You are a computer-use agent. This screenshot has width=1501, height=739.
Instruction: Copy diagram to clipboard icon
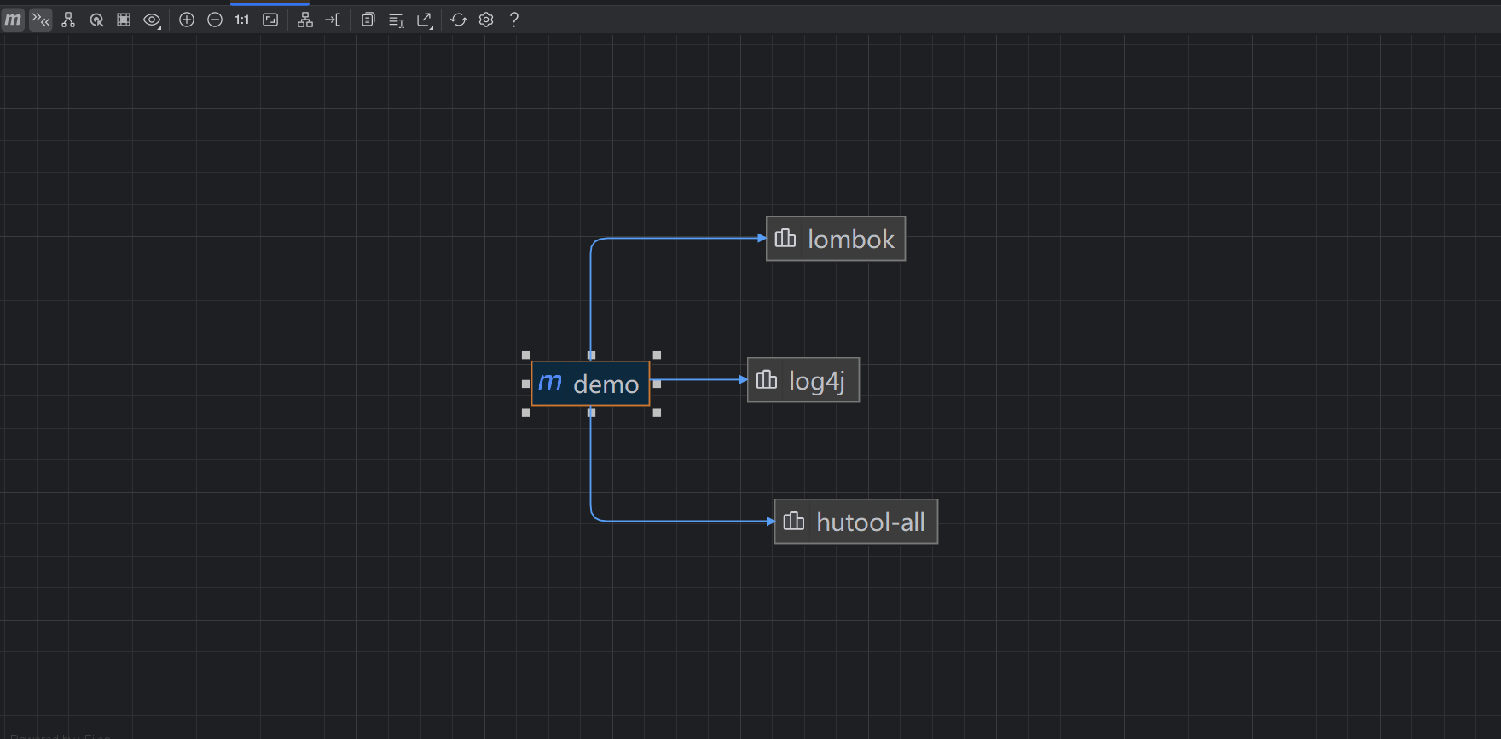tap(368, 20)
